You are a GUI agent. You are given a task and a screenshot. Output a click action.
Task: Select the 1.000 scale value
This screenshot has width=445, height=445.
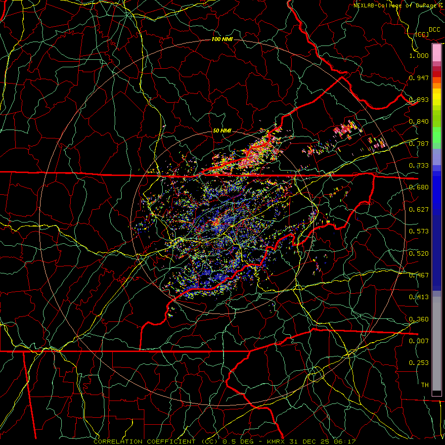coord(419,55)
